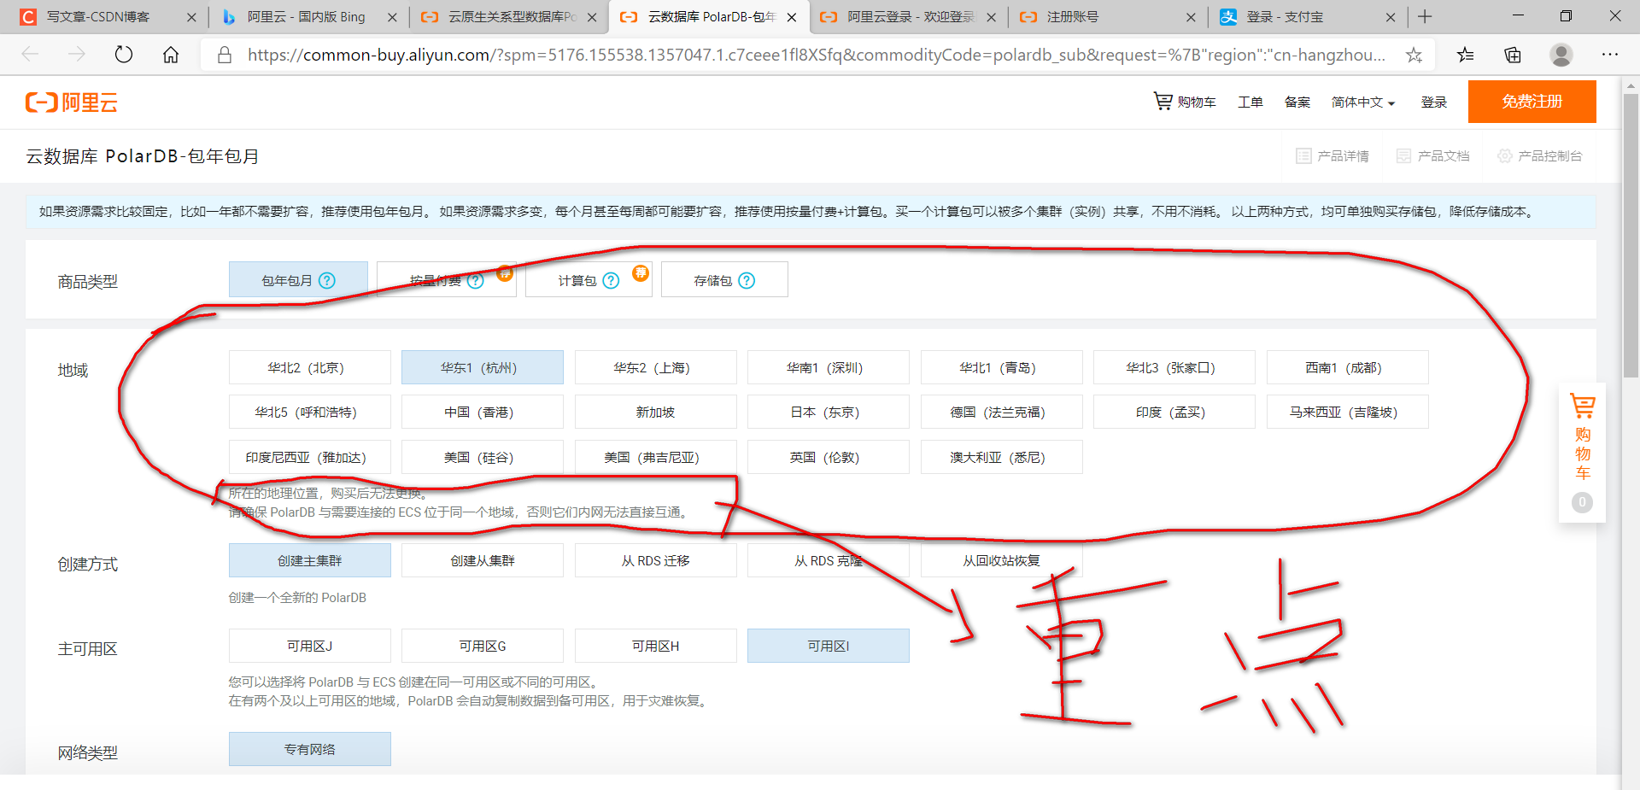View site lock information icon
Screen dimensions: 1640x790
click(x=225, y=55)
